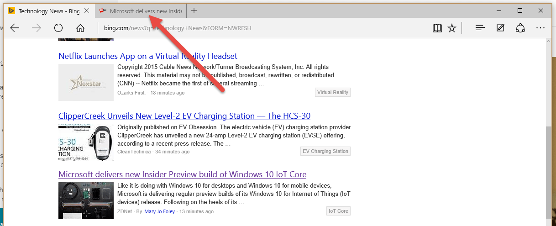556x226 pixels.
Task: Switch to Technology News - Bing tab
Action: pyautogui.click(x=49, y=11)
